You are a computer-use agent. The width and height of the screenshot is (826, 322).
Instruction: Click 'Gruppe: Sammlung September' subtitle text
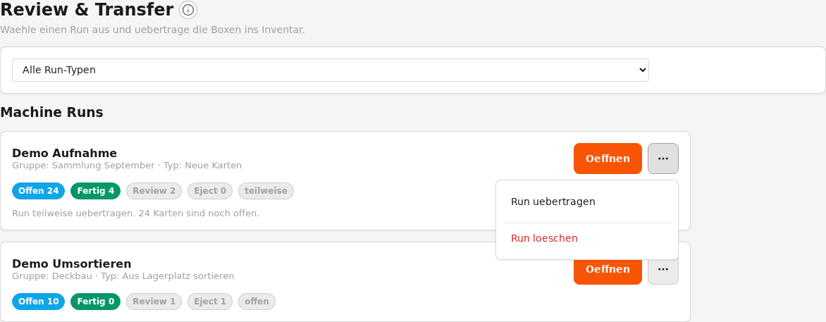[83, 166]
